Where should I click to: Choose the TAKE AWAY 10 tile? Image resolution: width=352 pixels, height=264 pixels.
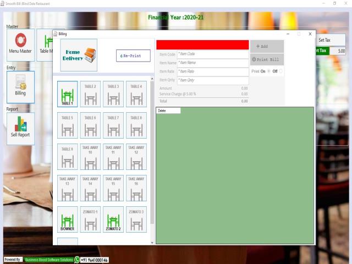point(90,157)
